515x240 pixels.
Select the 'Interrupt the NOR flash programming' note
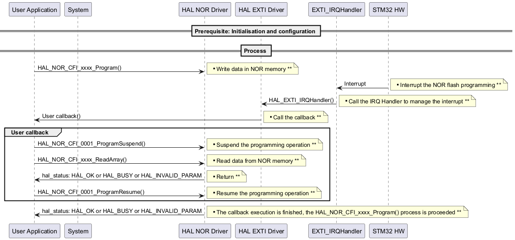click(x=449, y=85)
